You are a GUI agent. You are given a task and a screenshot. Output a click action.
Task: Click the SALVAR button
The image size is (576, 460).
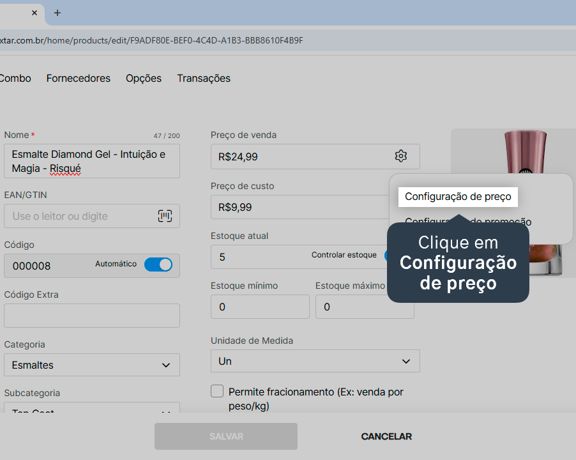point(226,436)
